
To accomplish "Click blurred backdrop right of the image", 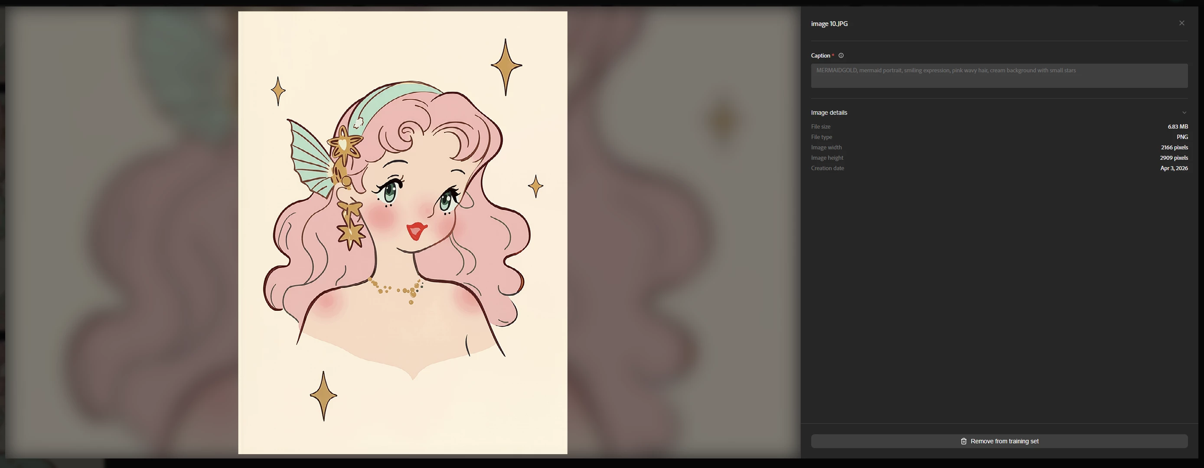I will tap(682, 233).
